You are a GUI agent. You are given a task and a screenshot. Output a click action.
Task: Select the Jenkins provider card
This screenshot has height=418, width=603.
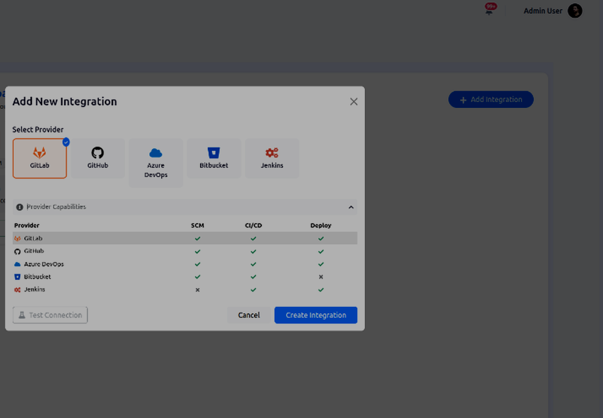pos(272,159)
